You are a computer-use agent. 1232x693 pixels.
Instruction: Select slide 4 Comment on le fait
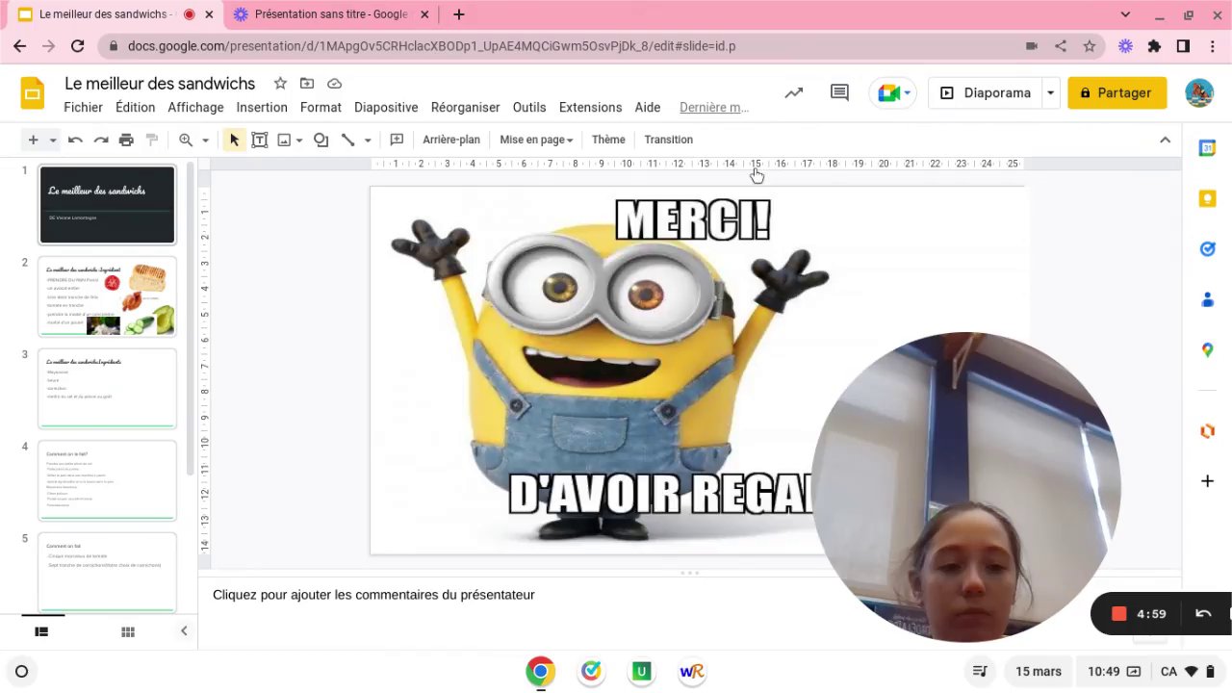[x=107, y=480]
